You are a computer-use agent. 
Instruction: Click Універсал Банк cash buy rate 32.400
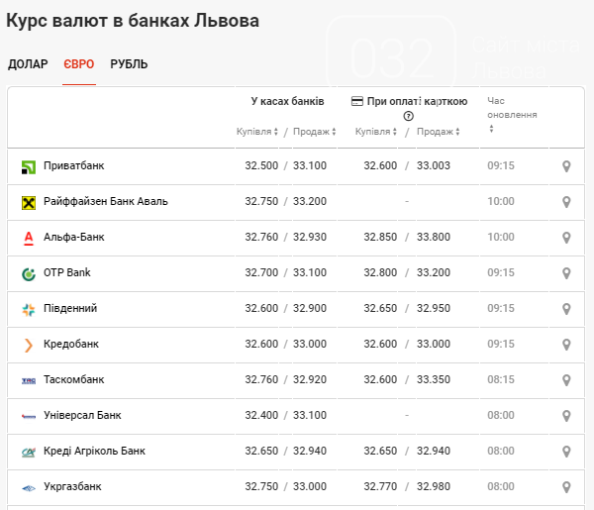tap(261, 415)
